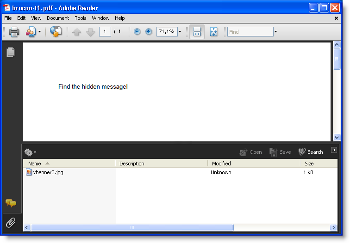Open attachments gear options menu
The width and height of the screenshot is (350, 243).
(x=30, y=152)
